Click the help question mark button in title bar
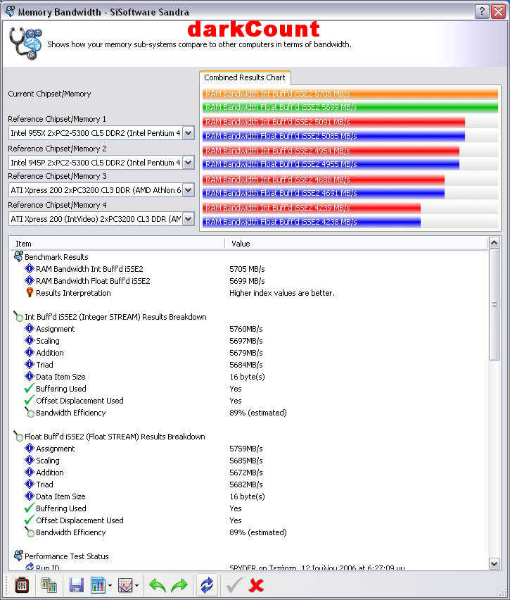Viewport: 510px width, 600px height. click(x=482, y=11)
